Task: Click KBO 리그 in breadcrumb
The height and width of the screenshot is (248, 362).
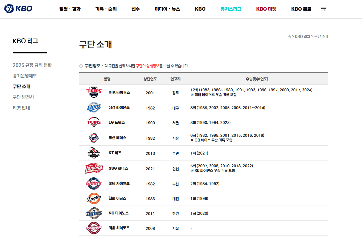Action: [303, 36]
